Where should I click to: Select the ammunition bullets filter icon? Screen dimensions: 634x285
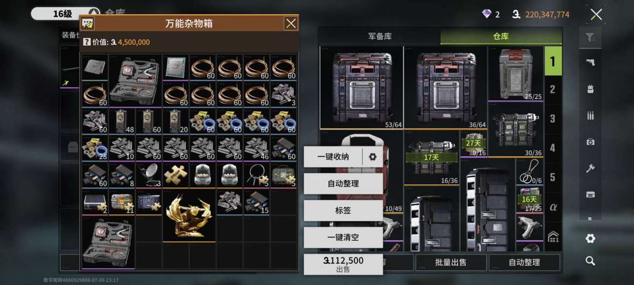point(590,116)
